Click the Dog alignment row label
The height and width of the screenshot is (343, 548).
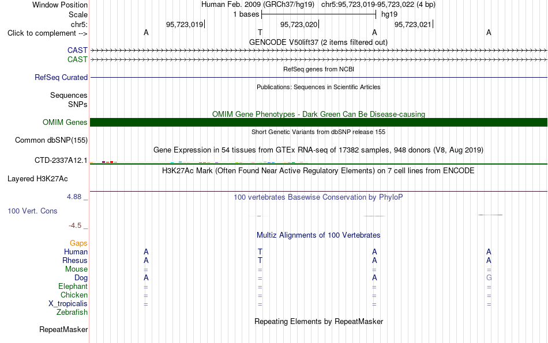tap(81, 278)
